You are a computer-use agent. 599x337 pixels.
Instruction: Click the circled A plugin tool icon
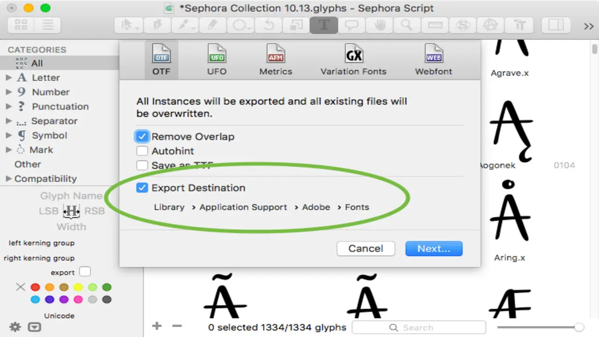491,25
